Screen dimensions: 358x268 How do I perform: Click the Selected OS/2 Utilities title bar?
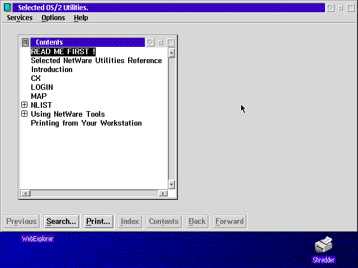[x=169, y=7]
